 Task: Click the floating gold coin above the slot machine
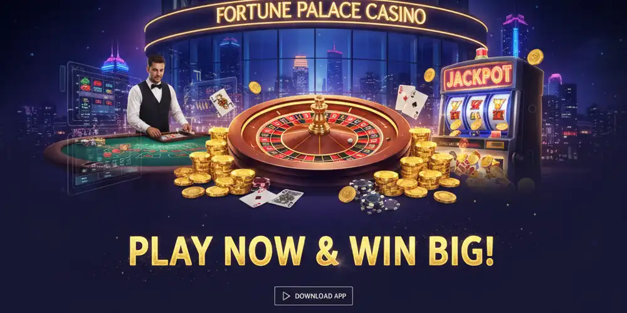(x=535, y=57)
